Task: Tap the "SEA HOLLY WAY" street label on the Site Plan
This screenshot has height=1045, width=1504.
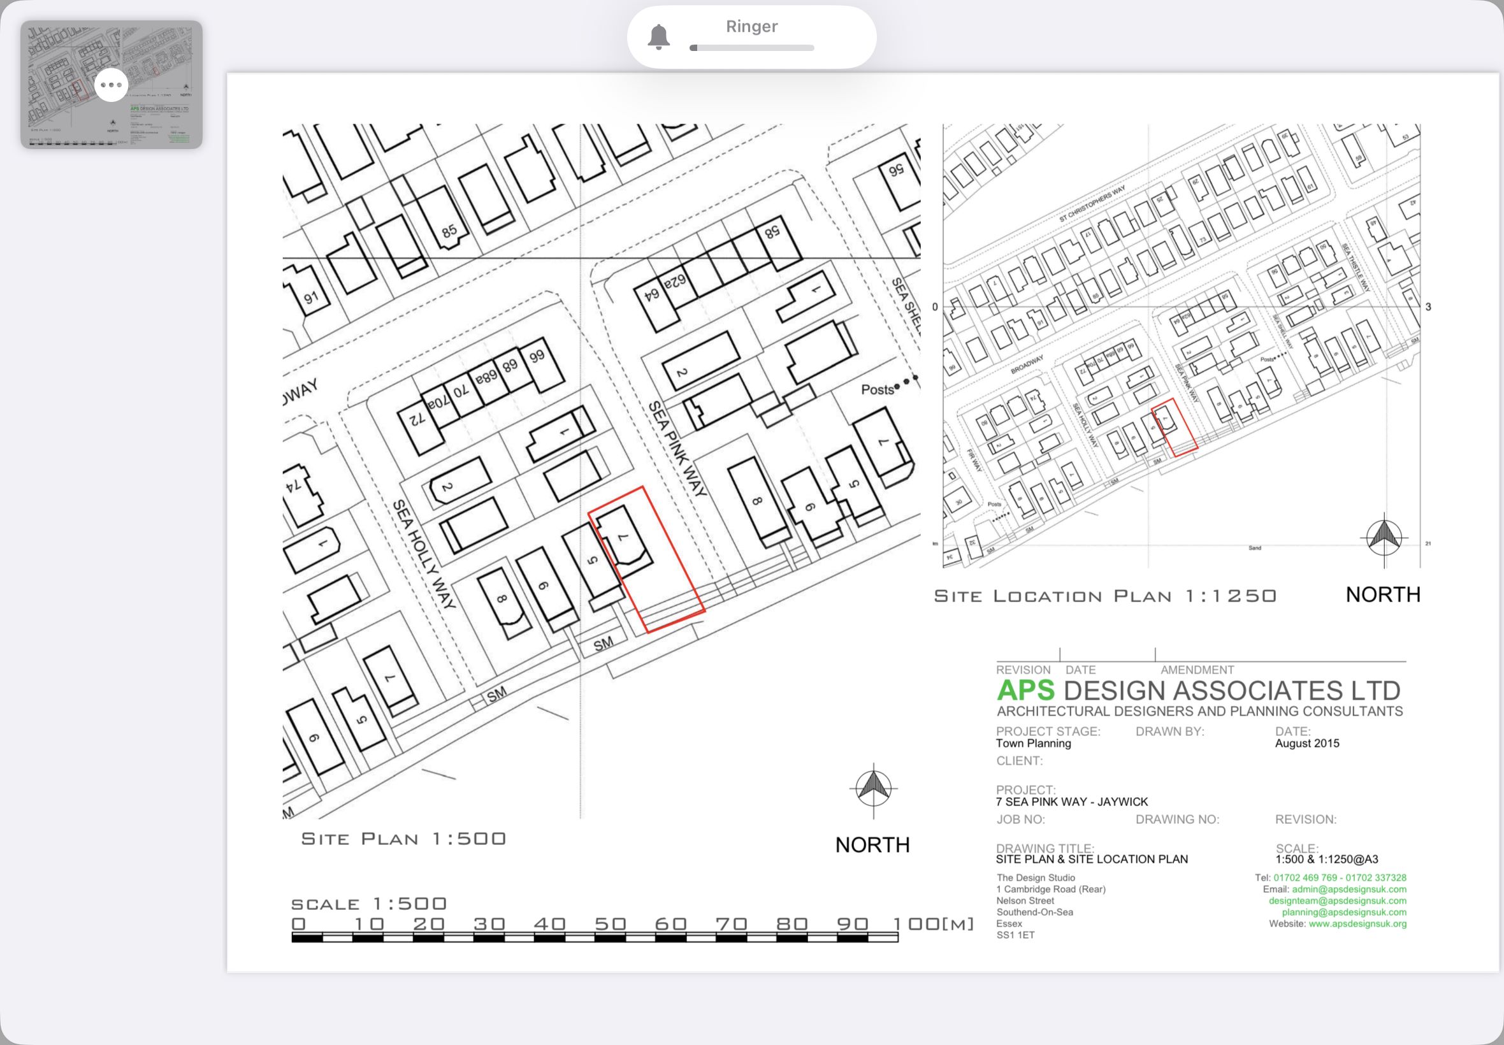Action: point(424,554)
